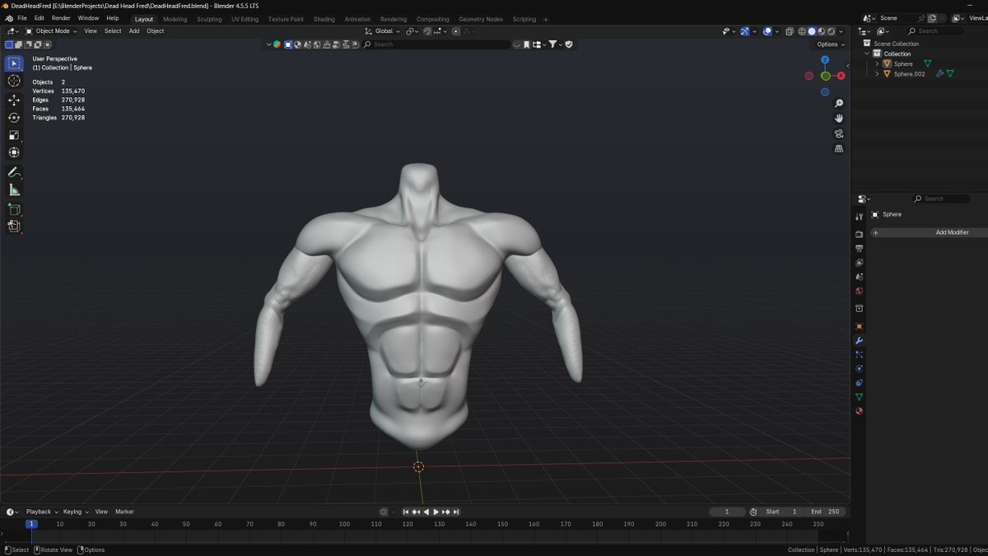Click the Add Modifier button

[x=929, y=233]
